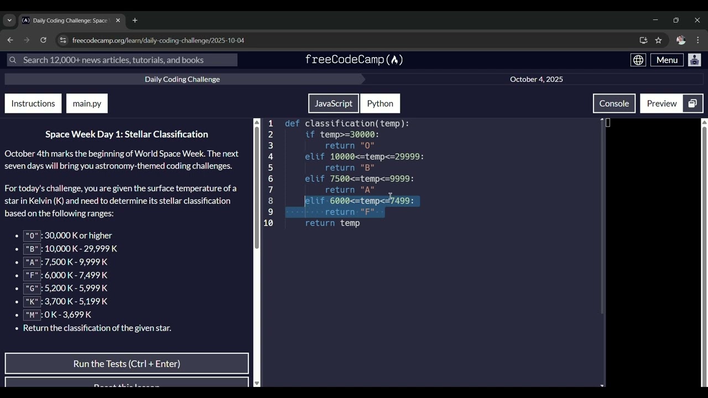
Task: Run the Tests (Ctrl + Enter)
Action: [127, 364]
